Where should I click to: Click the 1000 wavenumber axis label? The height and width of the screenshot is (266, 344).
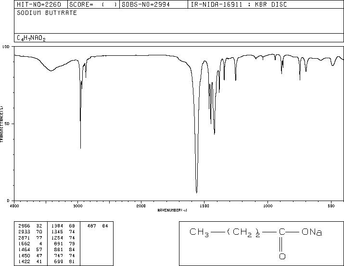pos(268,206)
